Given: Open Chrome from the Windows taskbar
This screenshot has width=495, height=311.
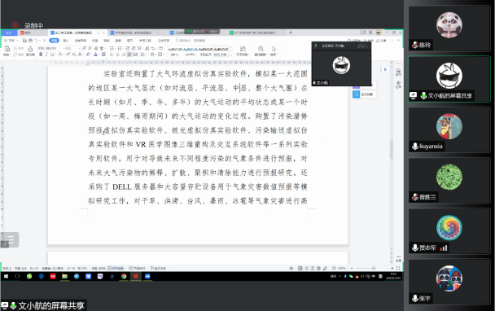Looking at the screenshot, I should coord(124,276).
